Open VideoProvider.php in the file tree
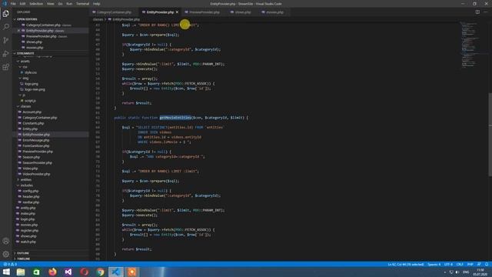Screen dimensions: 492x277 pos(36,174)
